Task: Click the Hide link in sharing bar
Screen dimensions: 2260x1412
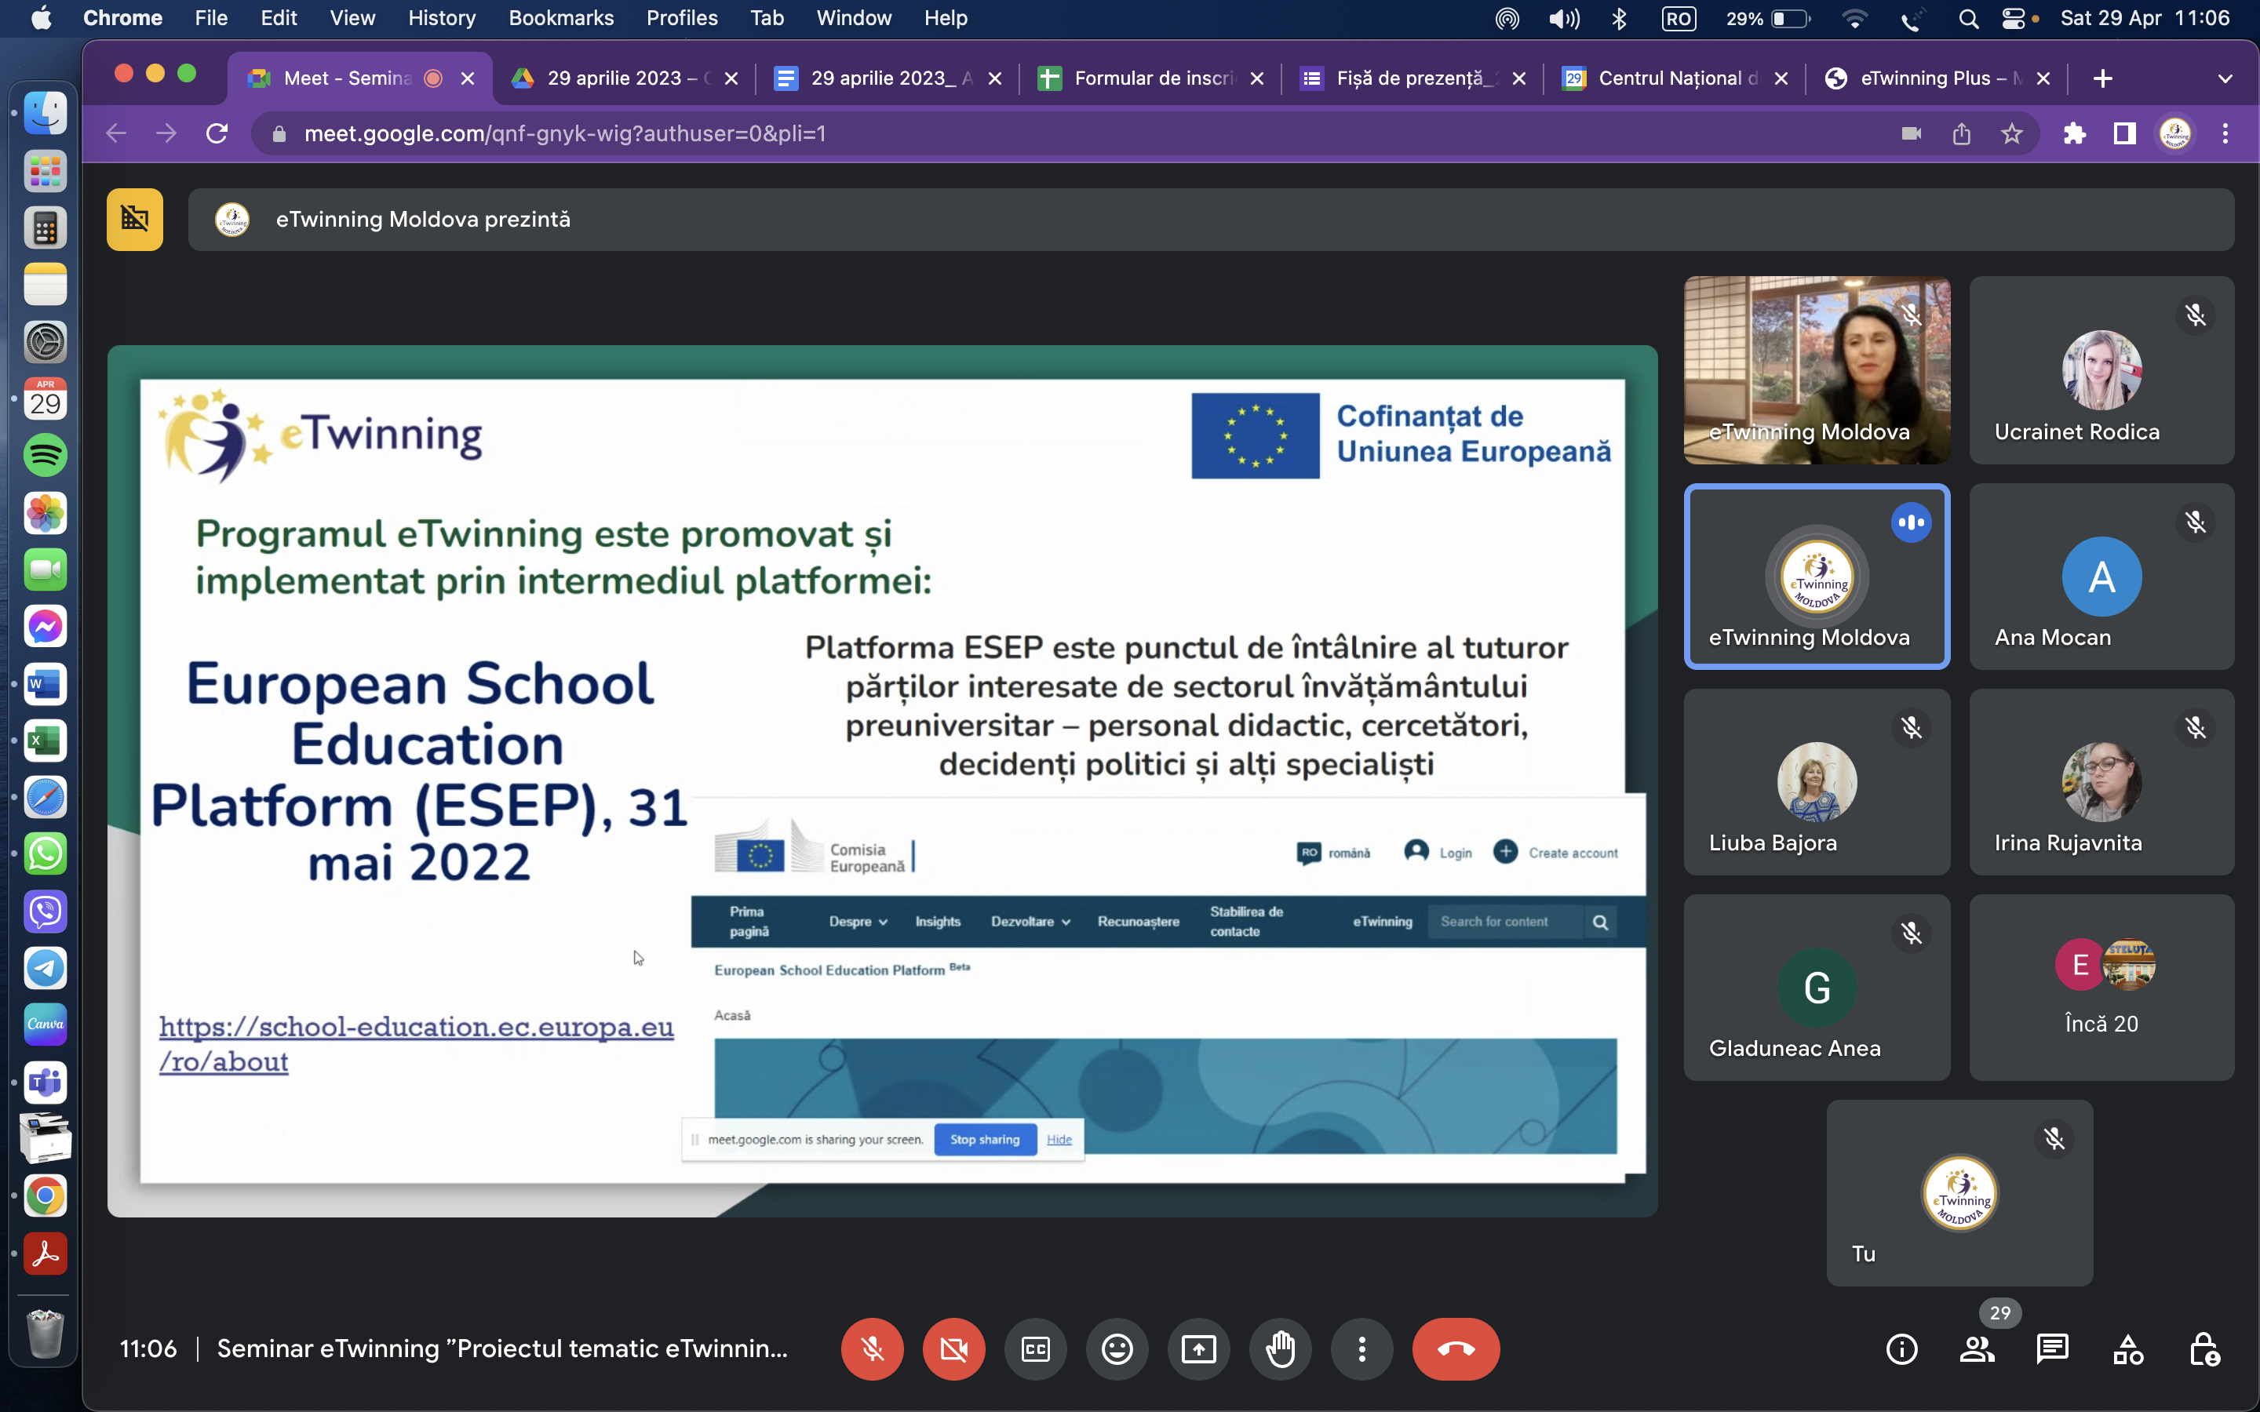Action: point(1059,1139)
